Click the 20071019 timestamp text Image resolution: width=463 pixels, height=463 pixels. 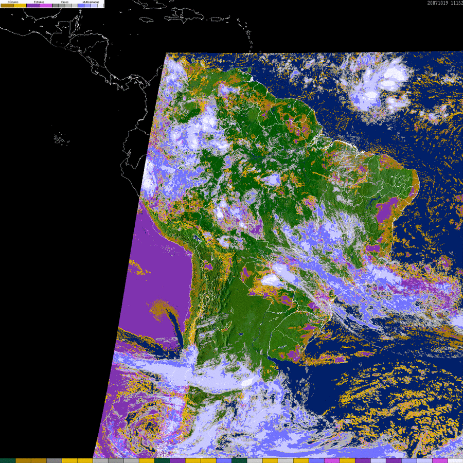click(437, 3)
